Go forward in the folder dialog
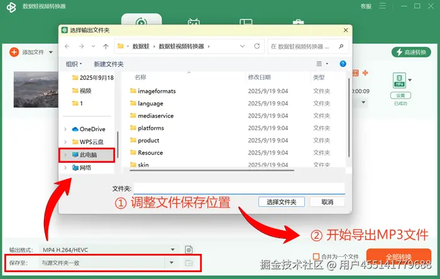The width and height of the screenshot is (440, 279). [x=81, y=46]
